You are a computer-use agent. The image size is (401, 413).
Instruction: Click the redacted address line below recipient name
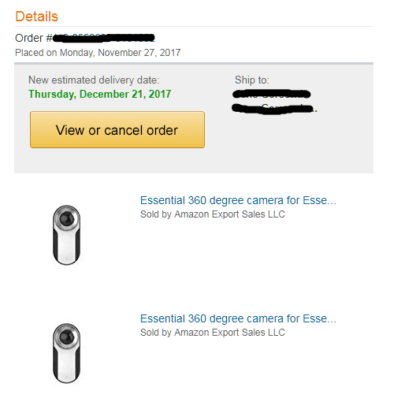click(x=274, y=109)
